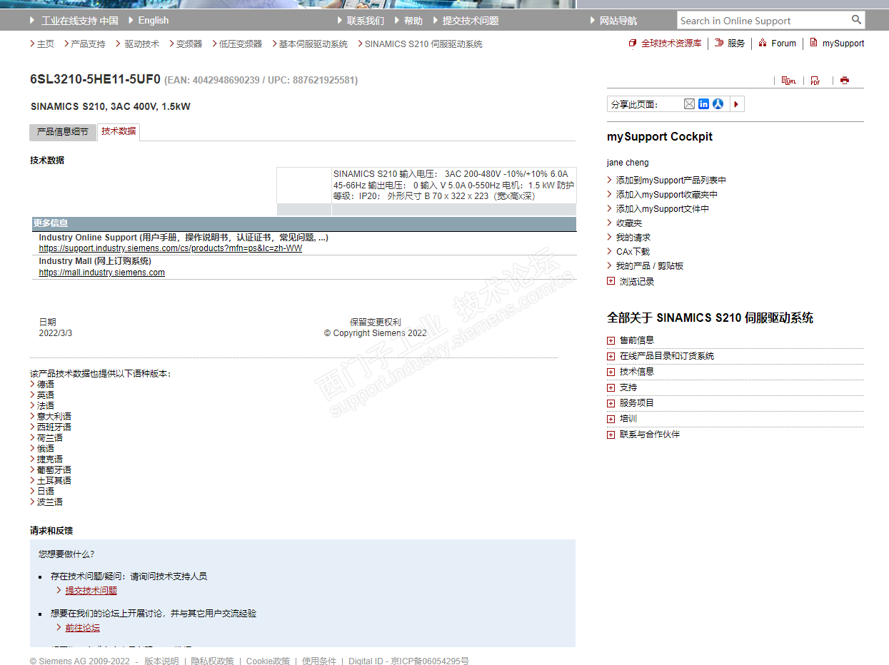Share page via Renren icon
Screen dimensions: 889x665
click(718, 104)
